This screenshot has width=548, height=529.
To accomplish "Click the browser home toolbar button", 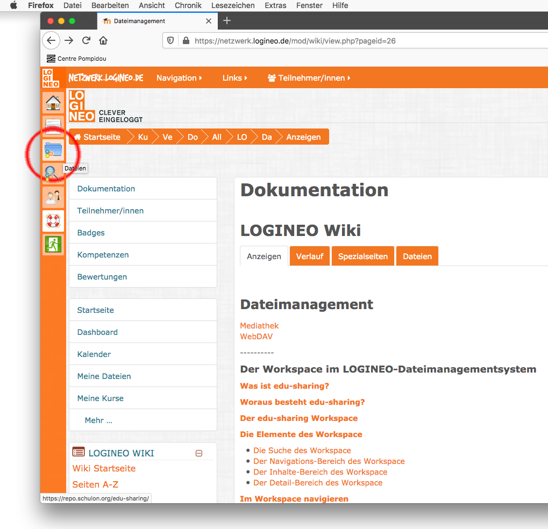I will click(x=103, y=40).
